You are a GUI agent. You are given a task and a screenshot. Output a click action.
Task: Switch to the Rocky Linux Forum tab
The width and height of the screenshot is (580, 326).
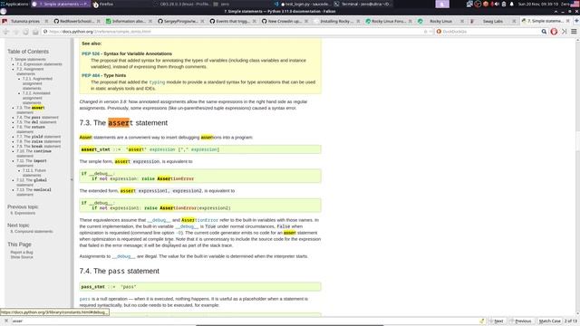pyautogui.click(x=388, y=22)
